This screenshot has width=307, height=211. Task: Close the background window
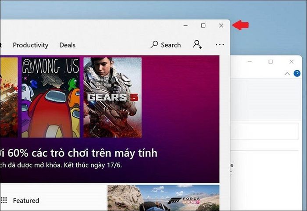point(291,62)
